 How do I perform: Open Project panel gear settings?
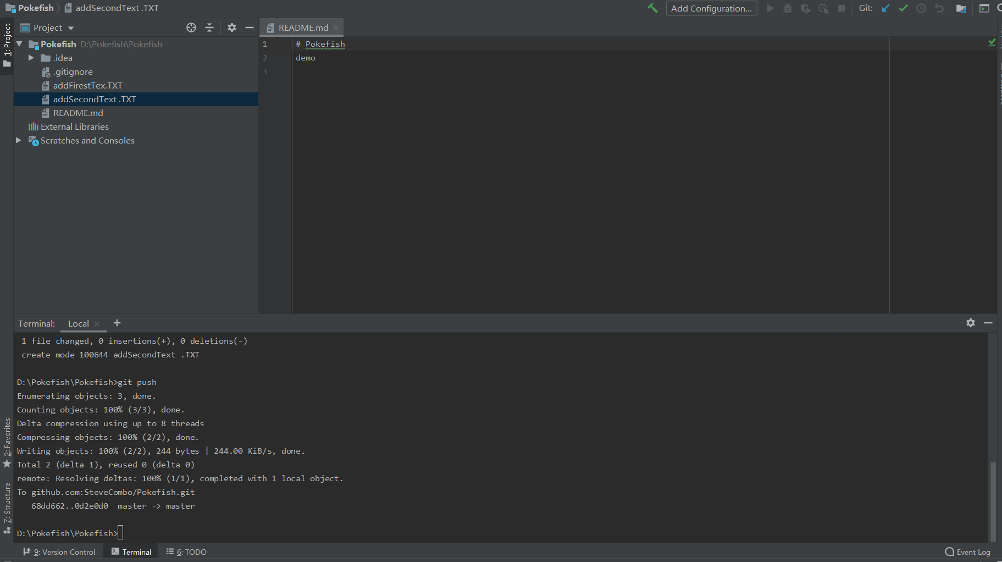pyautogui.click(x=232, y=27)
